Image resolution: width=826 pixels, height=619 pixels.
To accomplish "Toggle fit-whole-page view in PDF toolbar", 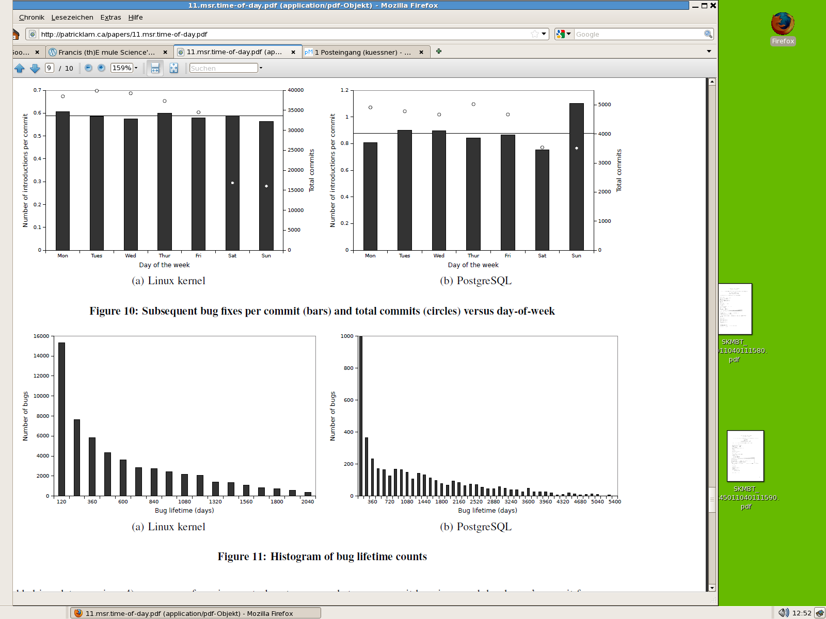I will click(173, 68).
